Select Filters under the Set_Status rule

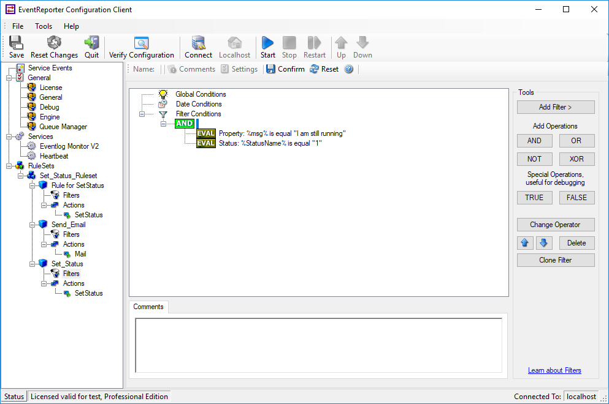71,274
